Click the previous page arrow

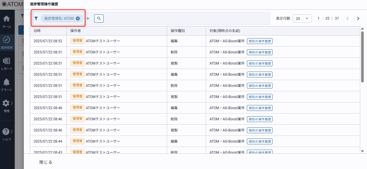pos(348,18)
